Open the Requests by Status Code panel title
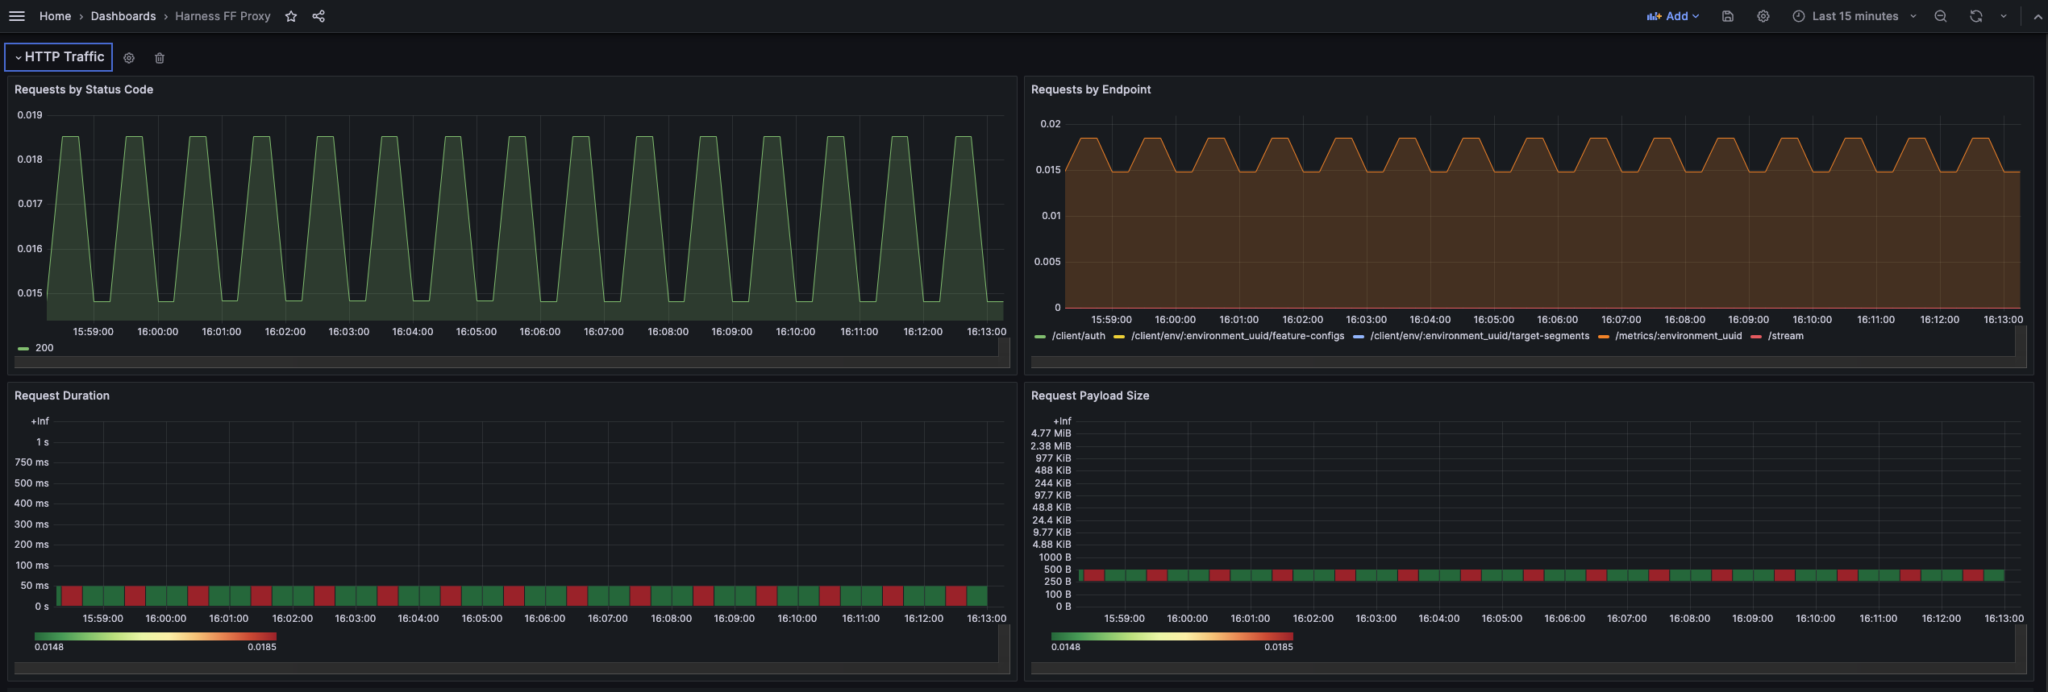 click(x=84, y=89)
